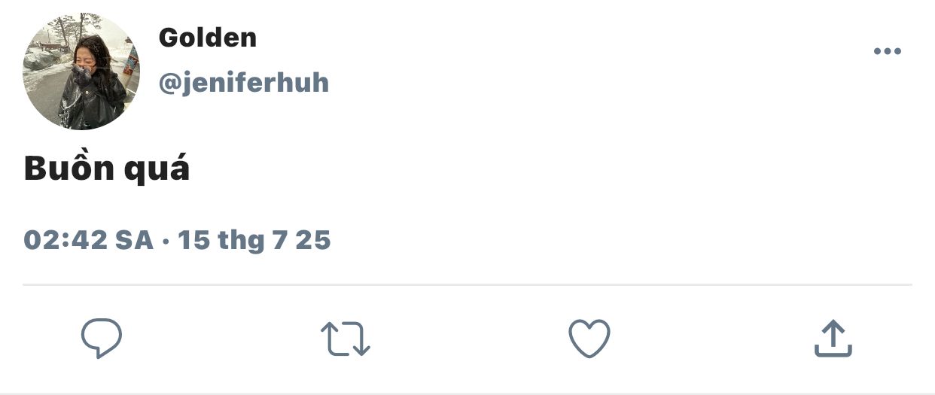Open the reply composer for @jeniferhuh's tweet
The width and height of the screenshot is (935, 395).
[x=101, y=338]
